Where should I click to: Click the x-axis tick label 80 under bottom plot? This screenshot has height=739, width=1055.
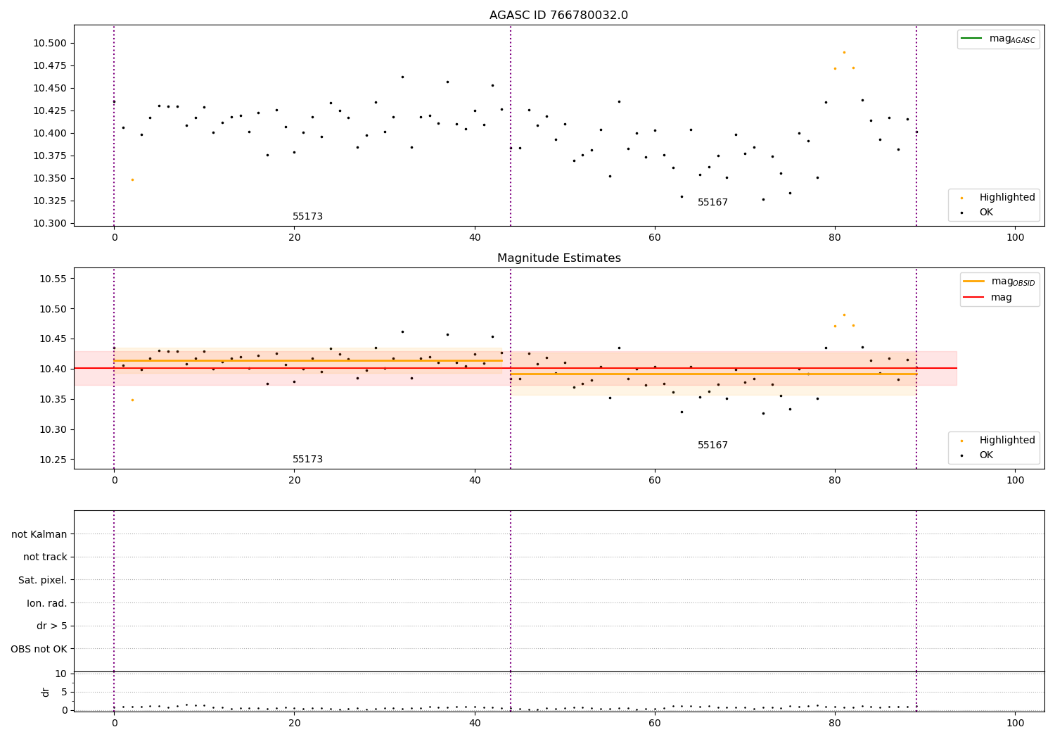835,724
